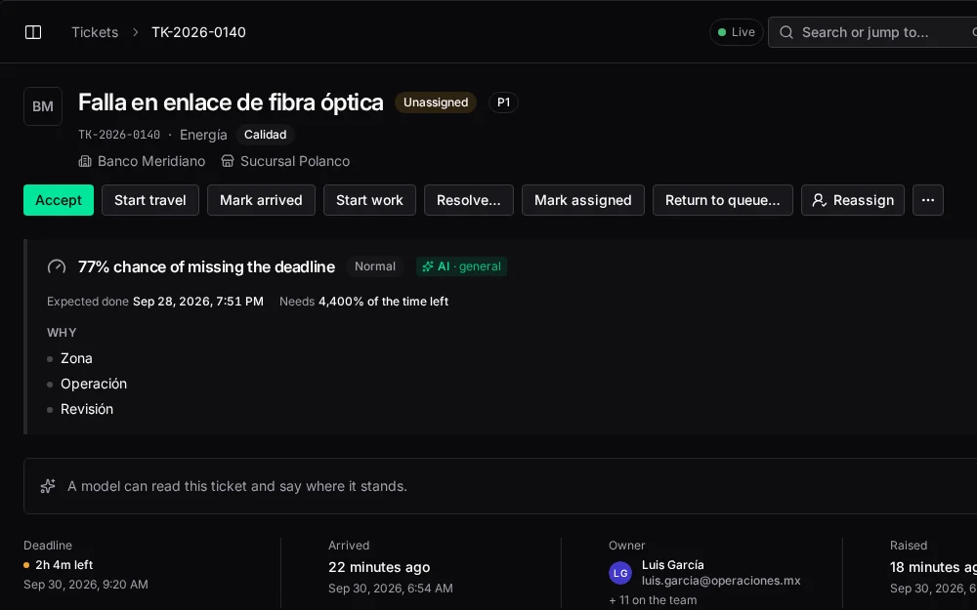Image resolution: width=977 pixels, height=610 pixels.
Task: Click the ticket ID TK-2026-0140 under title
Action: click(119, 135)
